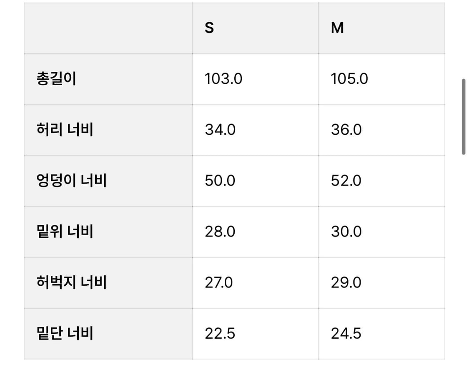Select the 30.0 rise value cell
The width and height of the screenshot is (469, 370).
381,232
